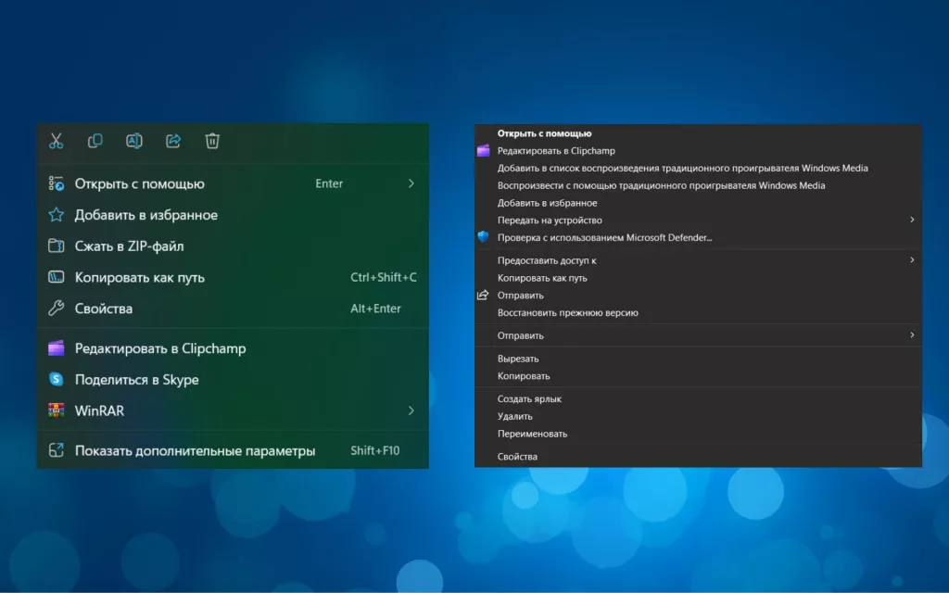949x593 pixels.
Task: Click the Share icon in top row
Action: pyautogui.click(x=173, y=141)
